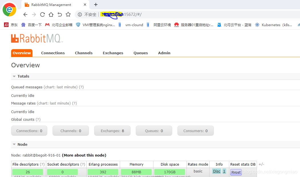Screen dimensions: 300x177
Task: Click the Reset stats DB button
Action: pyautogui.click(x=236, y=172)
